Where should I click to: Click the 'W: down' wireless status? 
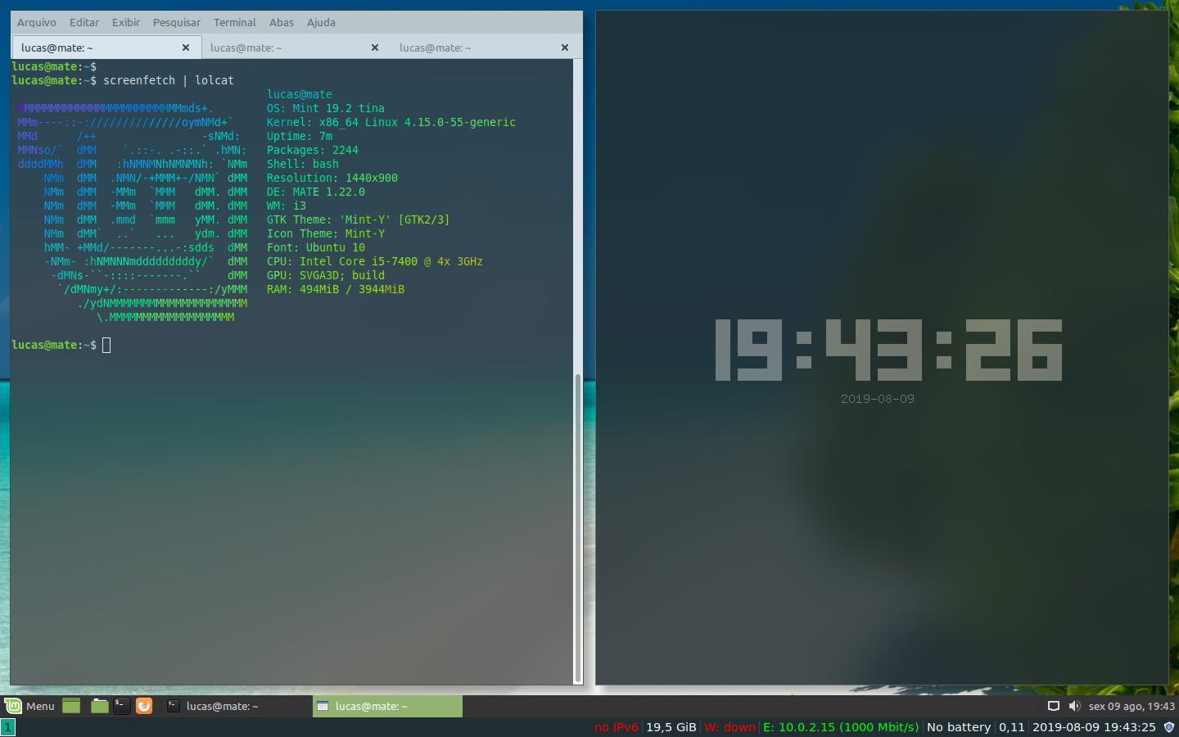[730, 727]
